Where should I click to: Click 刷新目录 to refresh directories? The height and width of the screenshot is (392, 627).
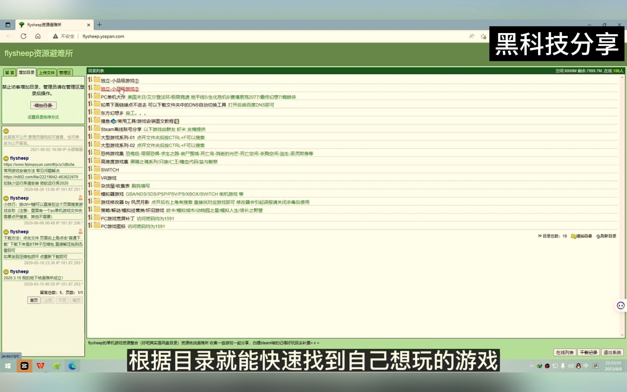click(606, 236)
